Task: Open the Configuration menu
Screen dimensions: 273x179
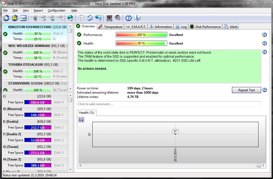Action: coord(57,10)
